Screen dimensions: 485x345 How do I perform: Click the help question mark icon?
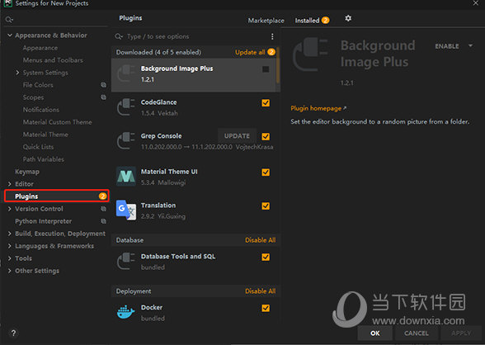tap(13, 333)
